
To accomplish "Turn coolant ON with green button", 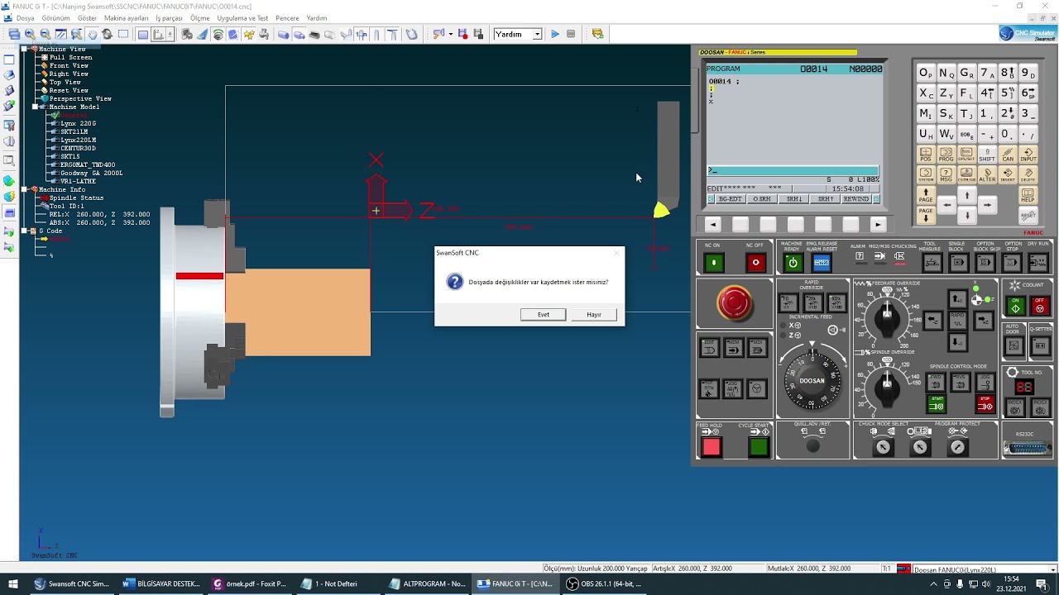I will point(1015,306).
